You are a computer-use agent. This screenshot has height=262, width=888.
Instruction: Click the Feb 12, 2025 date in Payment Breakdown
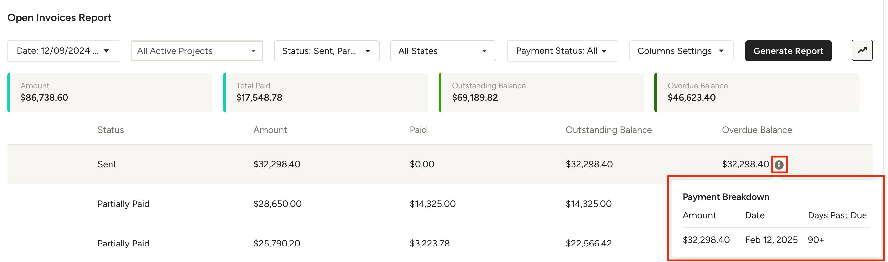(771, 240)
